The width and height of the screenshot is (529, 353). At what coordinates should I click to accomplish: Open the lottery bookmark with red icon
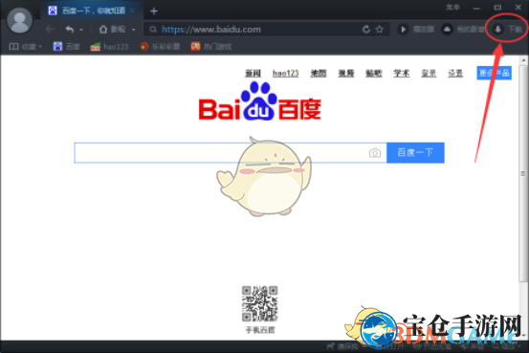click(x=160, y=47)
